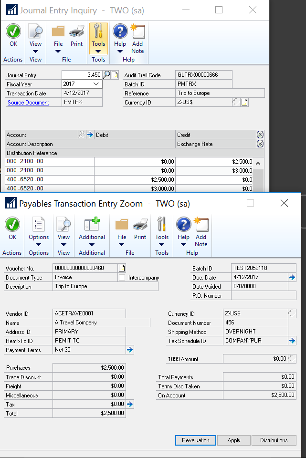Click the note icon next to Journal Entry number
The height and width of the screenshot is (458, 306).
pos(115,75)
